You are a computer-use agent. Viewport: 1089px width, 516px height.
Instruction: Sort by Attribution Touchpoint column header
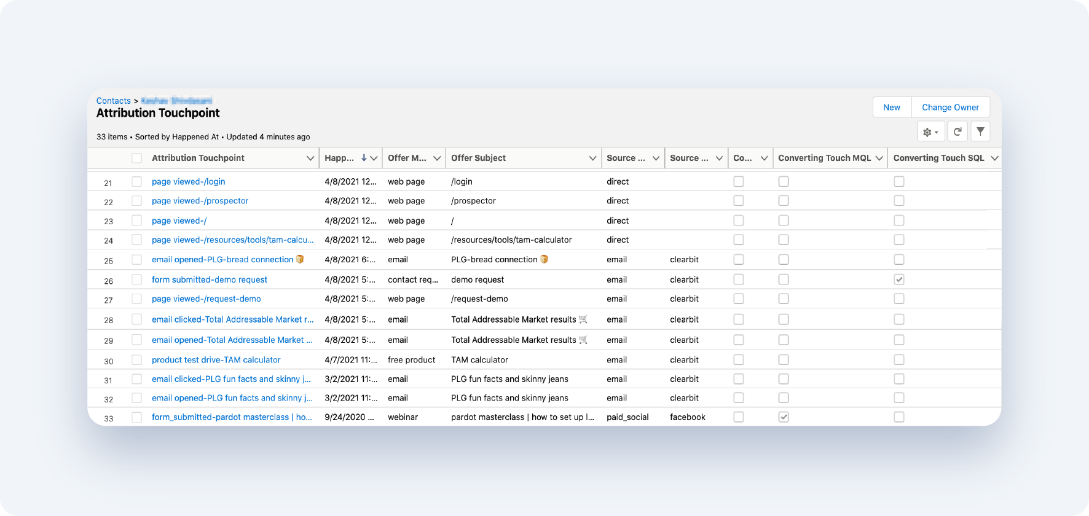pos(198,158)
